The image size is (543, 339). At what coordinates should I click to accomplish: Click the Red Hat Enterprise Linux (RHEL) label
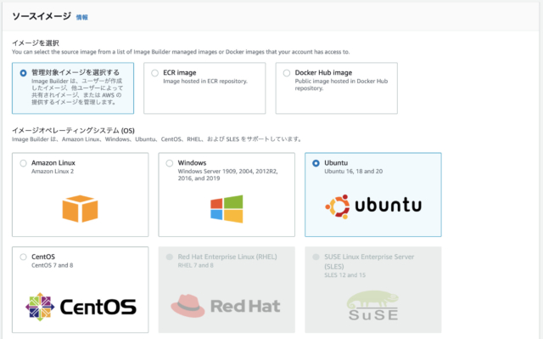[x=227, y=257]
